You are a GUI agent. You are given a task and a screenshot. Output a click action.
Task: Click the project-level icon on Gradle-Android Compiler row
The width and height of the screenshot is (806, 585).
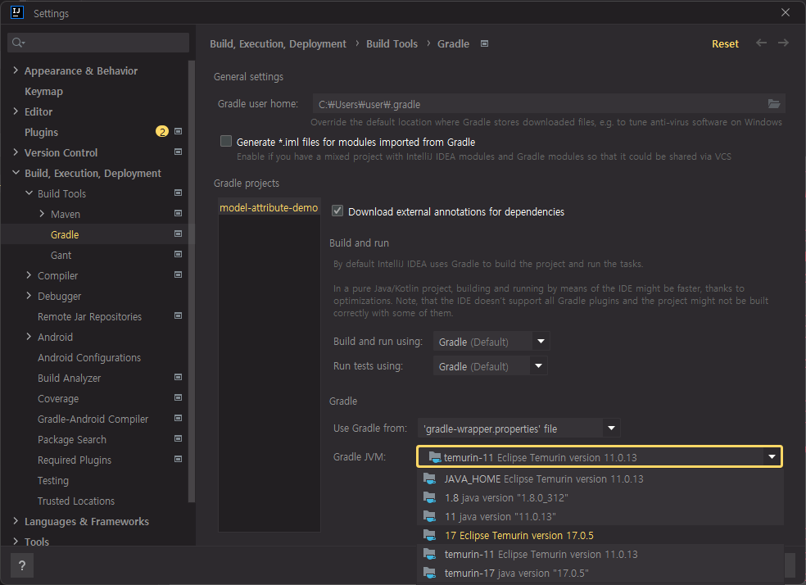(x=179, y=419)
